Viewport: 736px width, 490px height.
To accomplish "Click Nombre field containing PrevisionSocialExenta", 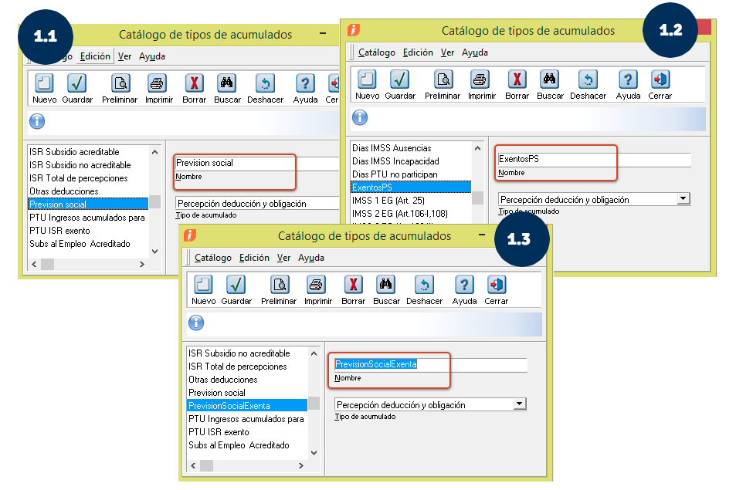I will click(x=431, y=364).
